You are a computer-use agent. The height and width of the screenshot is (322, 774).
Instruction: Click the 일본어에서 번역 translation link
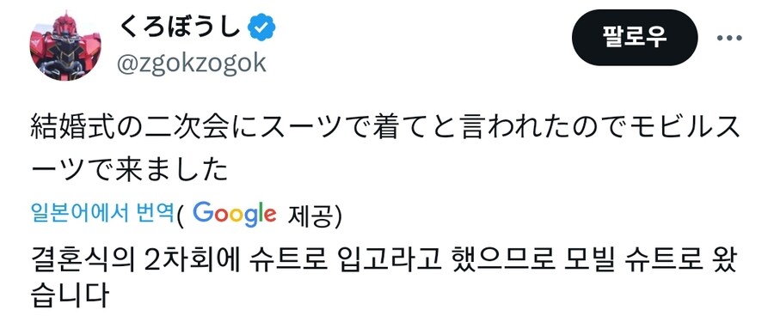(x=103, y=213)
